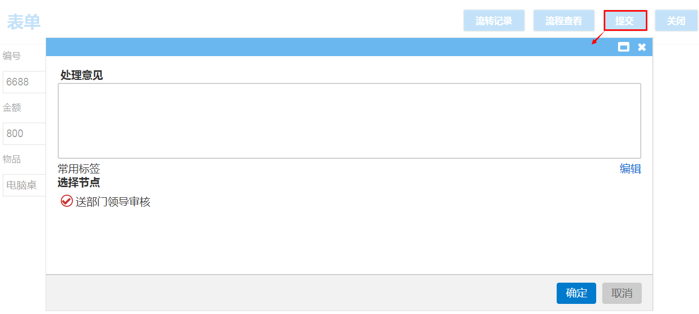This screenshot has width=699, height=314.
Task: Click the 编号 field containing 6688
Action: [x=24, y=82]
